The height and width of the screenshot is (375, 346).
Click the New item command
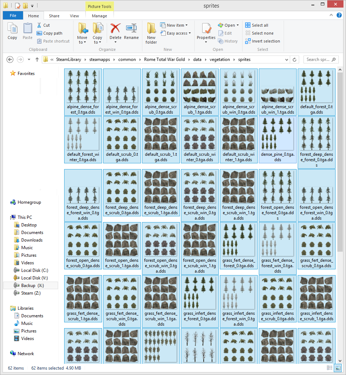coord(174,25)
